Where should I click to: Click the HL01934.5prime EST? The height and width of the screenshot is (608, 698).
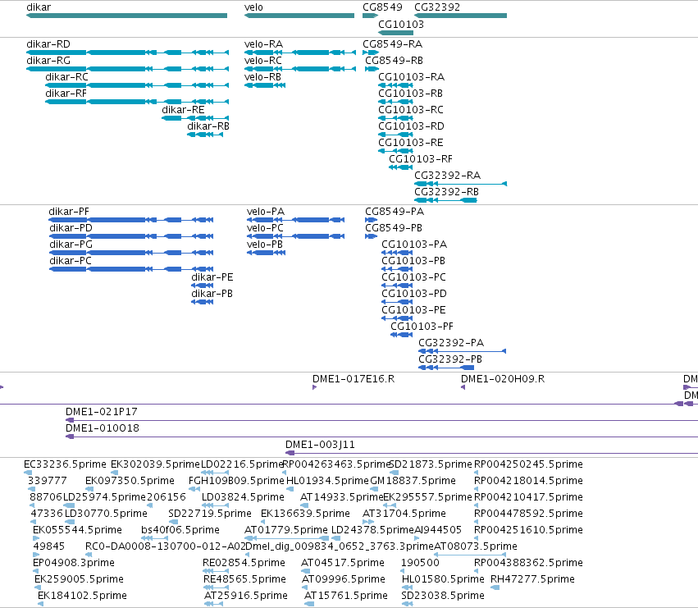tap(290, 490)
